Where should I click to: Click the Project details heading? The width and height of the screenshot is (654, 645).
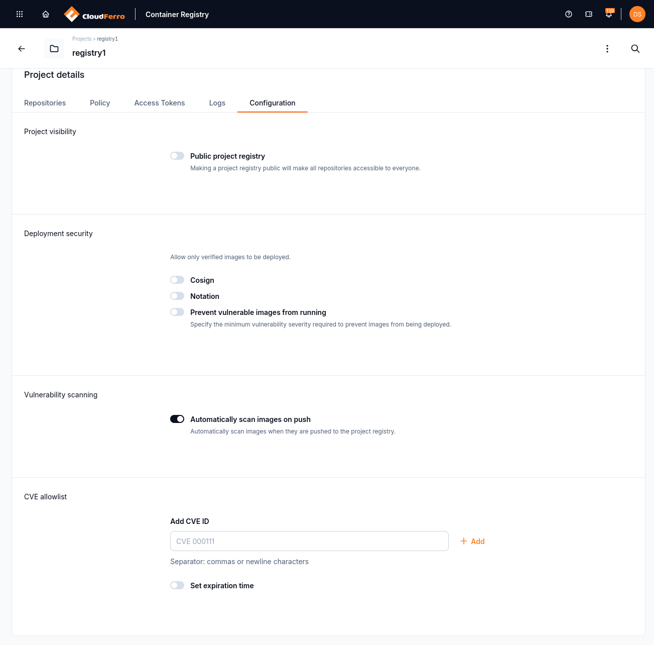point(54,75)
